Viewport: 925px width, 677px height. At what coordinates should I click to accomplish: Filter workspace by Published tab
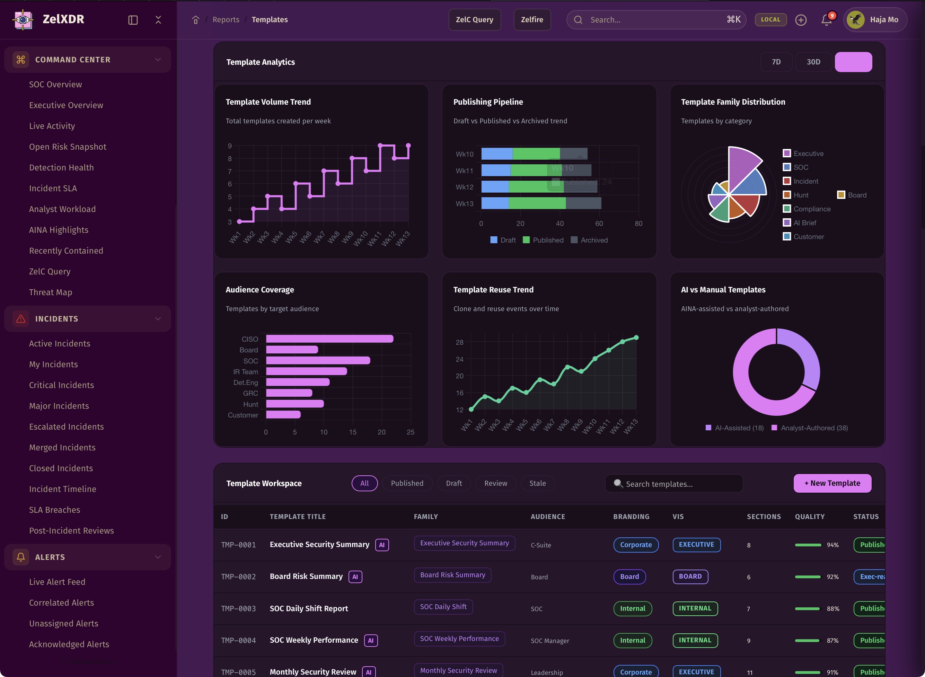point(407,483)
